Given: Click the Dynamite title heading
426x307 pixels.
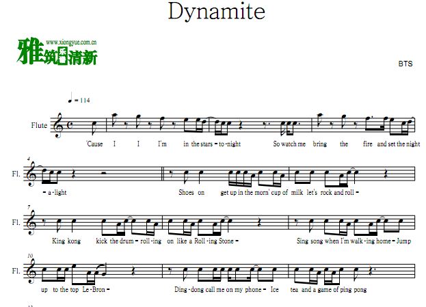Looking at the screenshot, I should click(x=217, y=12).
